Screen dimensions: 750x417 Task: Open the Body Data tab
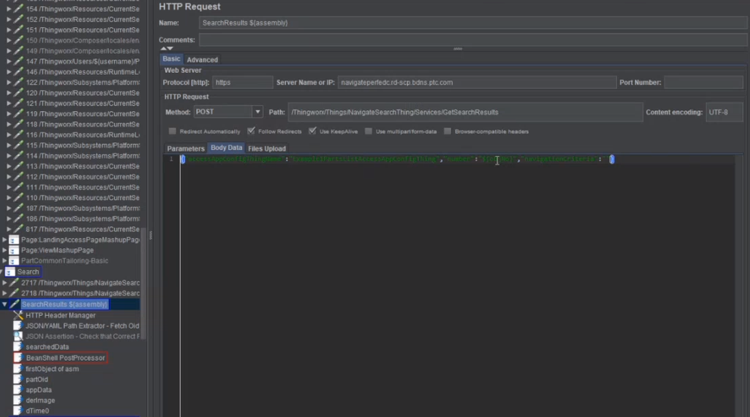point(226,148)
